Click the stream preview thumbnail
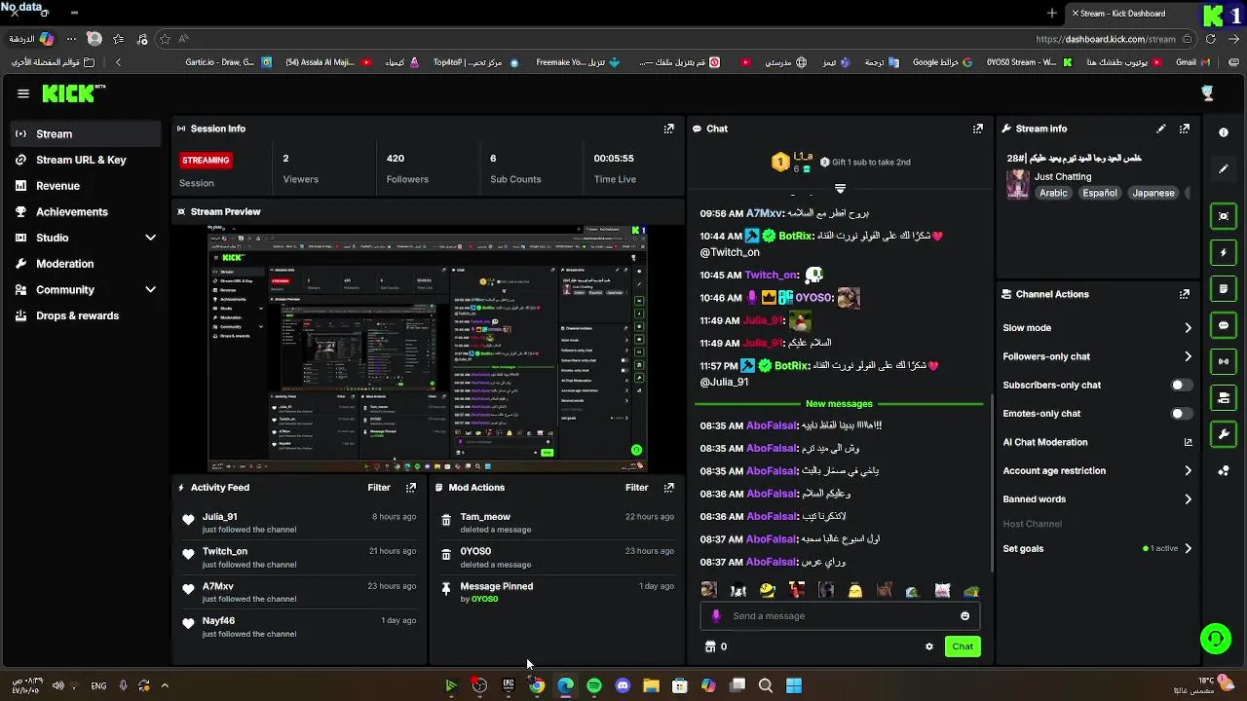Viewport: 1247px width, 701px height. coord(428,349)
